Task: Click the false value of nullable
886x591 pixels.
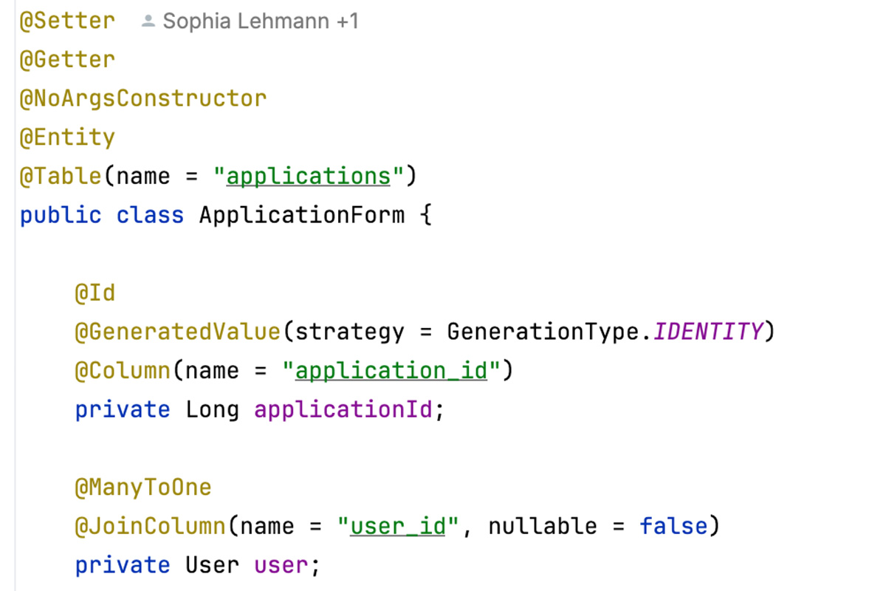Action: point(672,526)
